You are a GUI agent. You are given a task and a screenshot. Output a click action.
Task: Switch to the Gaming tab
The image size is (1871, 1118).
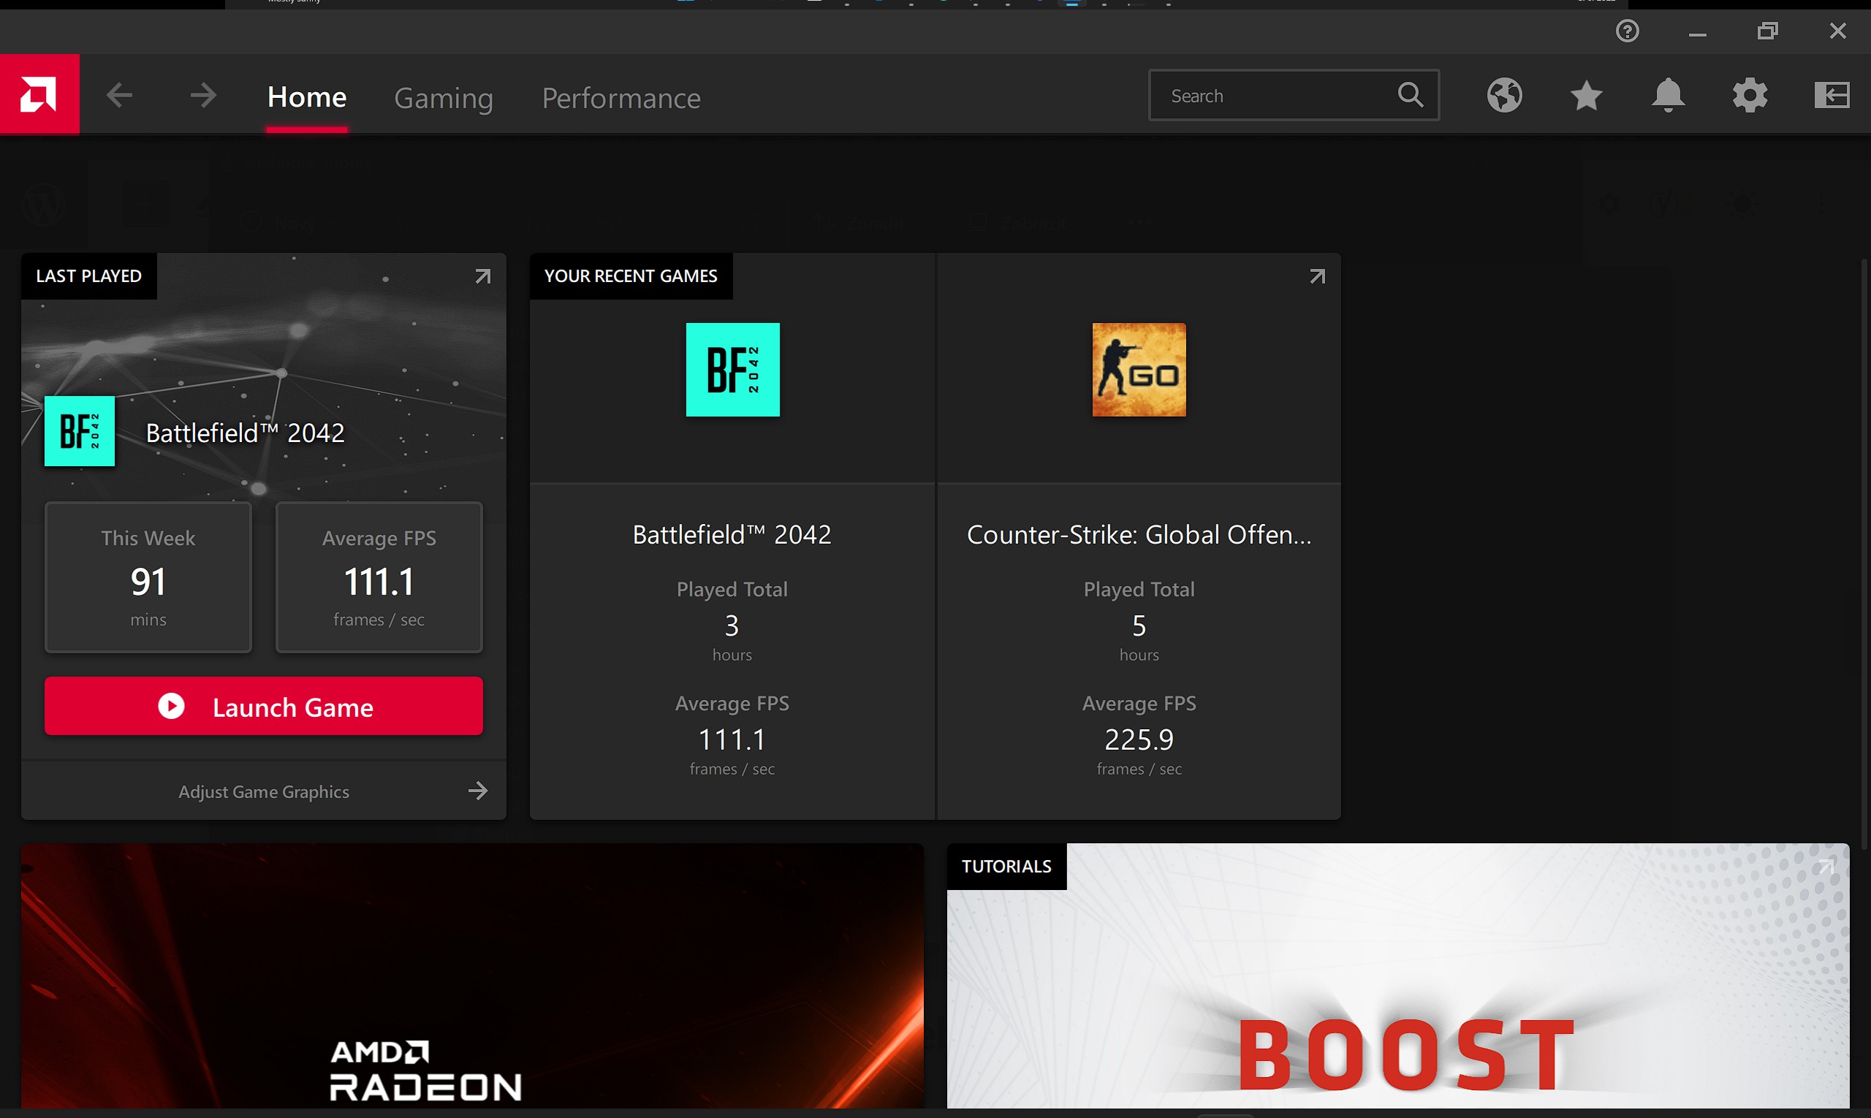coord(443,98)
